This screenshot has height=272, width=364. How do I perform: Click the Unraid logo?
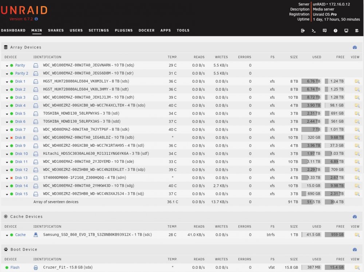coord(24,10)
